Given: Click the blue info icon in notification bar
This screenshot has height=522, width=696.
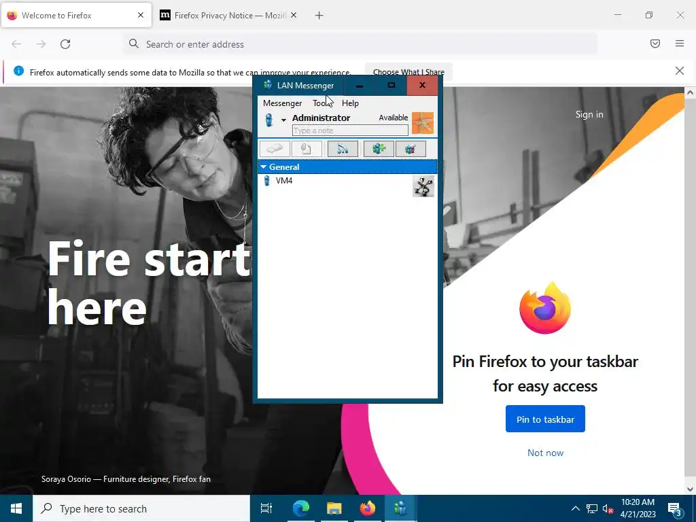Looking at the screenshot, I should click(18, 71).
